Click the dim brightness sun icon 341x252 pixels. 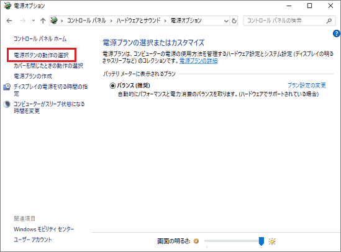click(196, 241)
